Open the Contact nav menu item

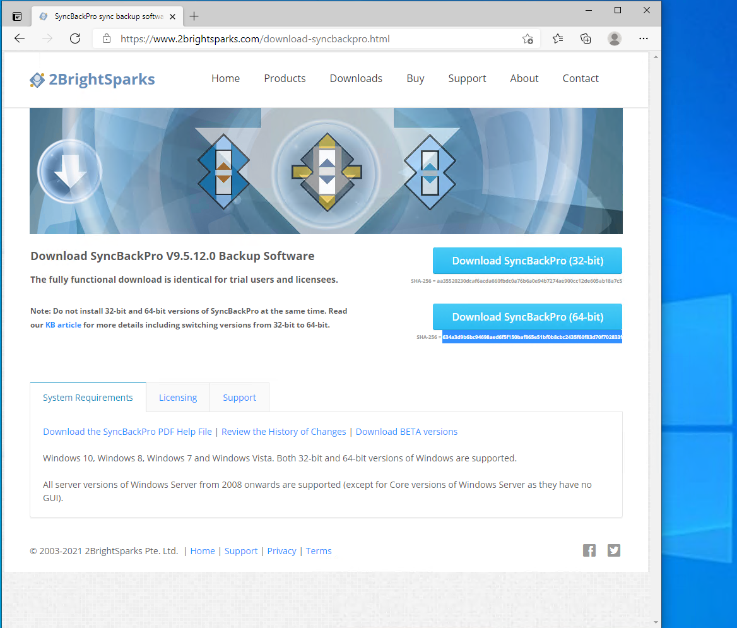click(581, 78)
